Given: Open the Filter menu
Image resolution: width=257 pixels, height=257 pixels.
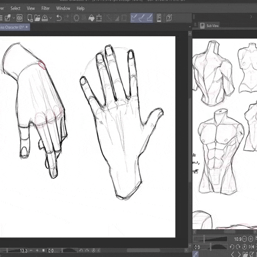Looking at the screenshot, I should [45, 8].
